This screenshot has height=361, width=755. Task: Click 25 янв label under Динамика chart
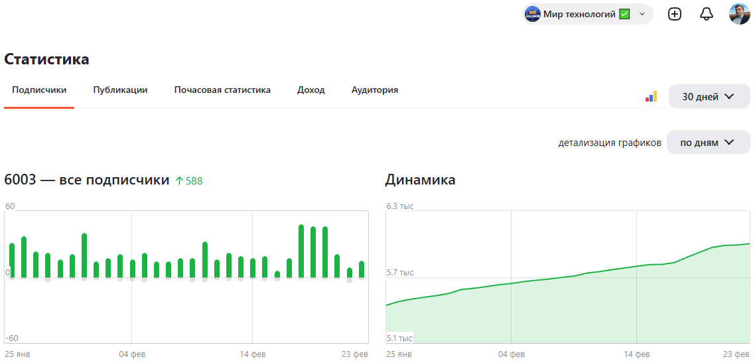399,354
